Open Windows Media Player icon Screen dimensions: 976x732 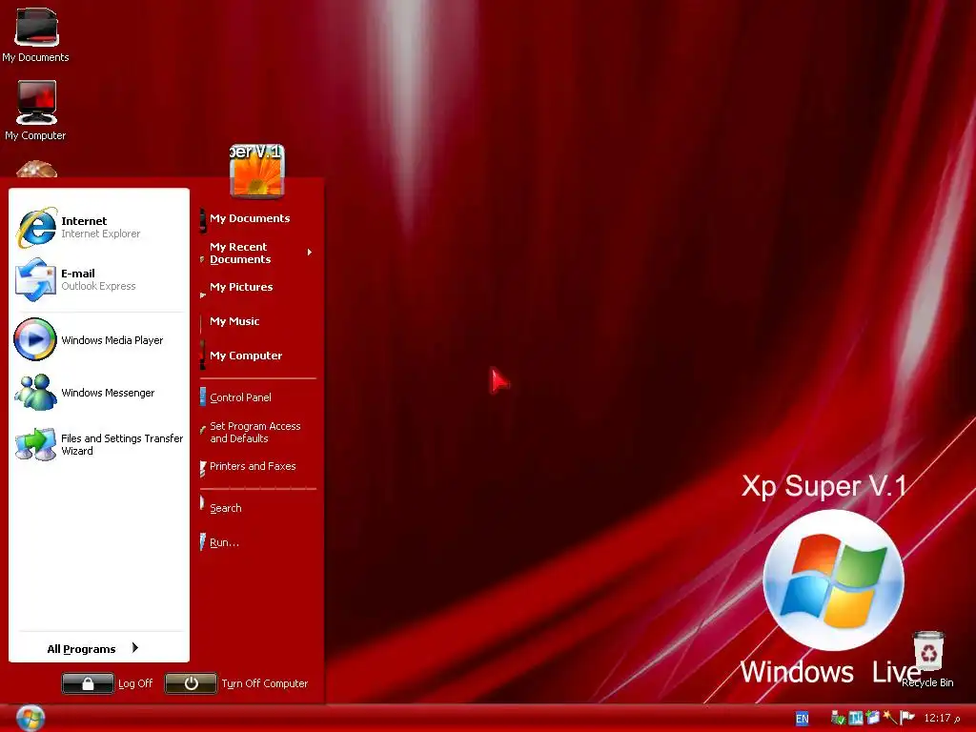point(35,339)
